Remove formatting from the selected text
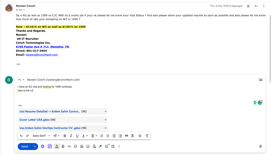The width and height of the screenshot is (271, 155). [x=147, y=136]
